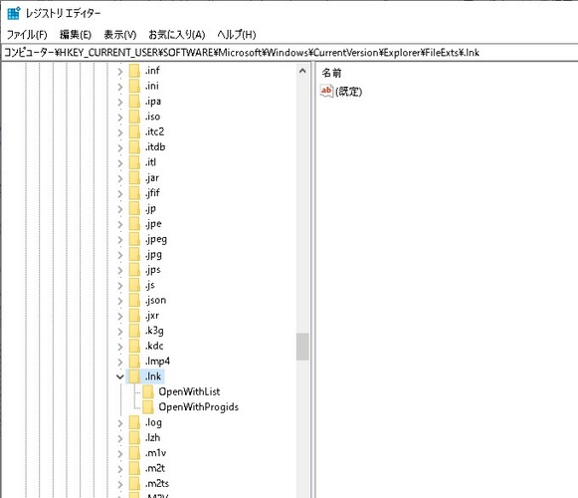
Task: Expand the .log key
Action: [x=120, y=423]
